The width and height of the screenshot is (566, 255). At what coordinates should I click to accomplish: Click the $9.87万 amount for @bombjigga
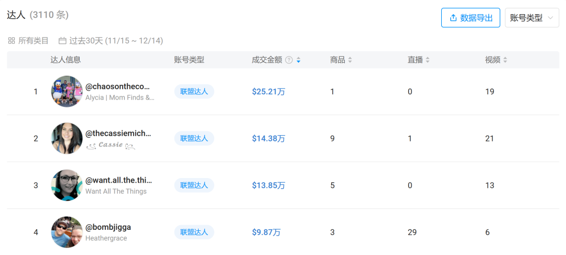click(266, 232)
